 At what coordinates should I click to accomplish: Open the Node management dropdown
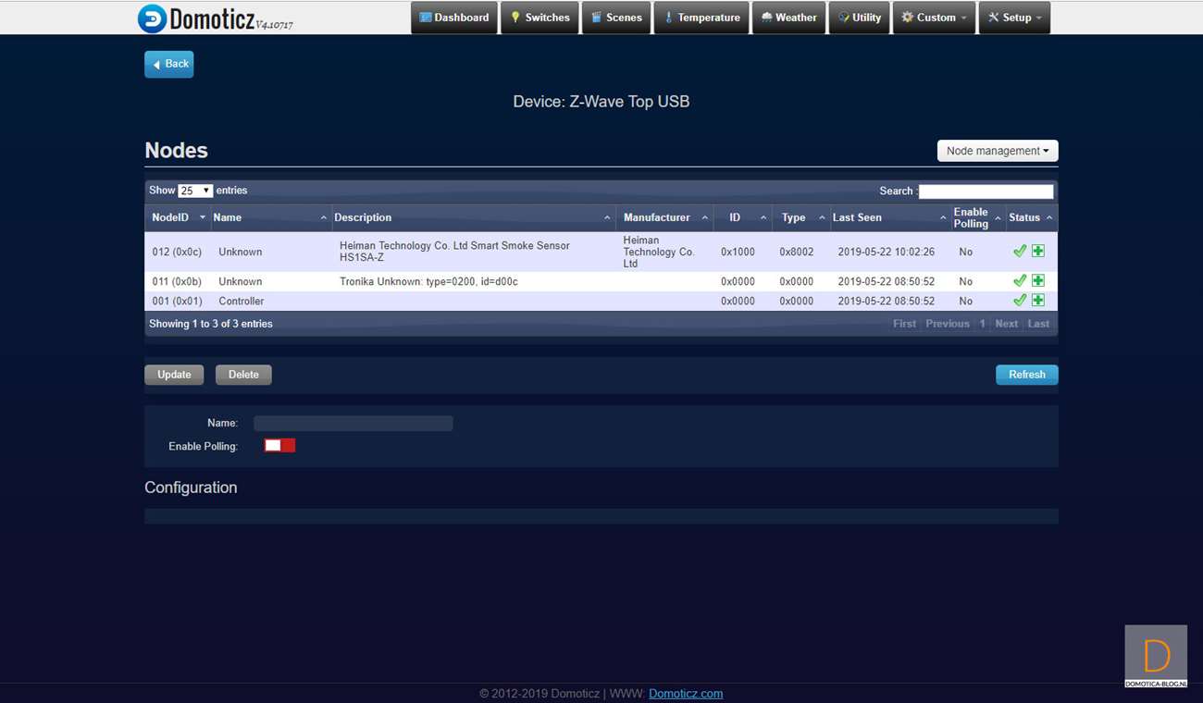point(997,151)
